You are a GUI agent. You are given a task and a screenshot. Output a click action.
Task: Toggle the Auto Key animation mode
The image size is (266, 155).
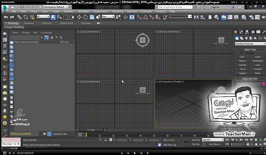pos(196,140)
